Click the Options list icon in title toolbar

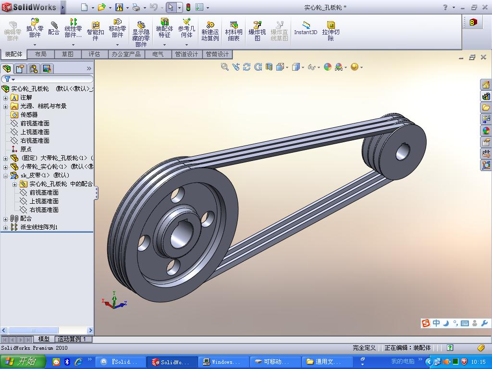pyautogui.click(x=199, y=7)
